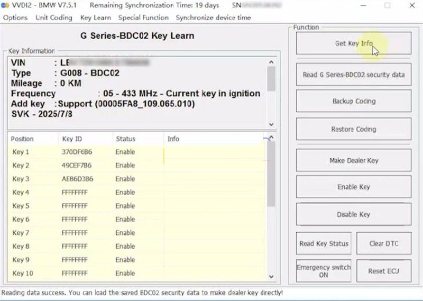Click the Restore Coding button
Viewport: 423px width, 301px height.
click(x=354, y=129)
